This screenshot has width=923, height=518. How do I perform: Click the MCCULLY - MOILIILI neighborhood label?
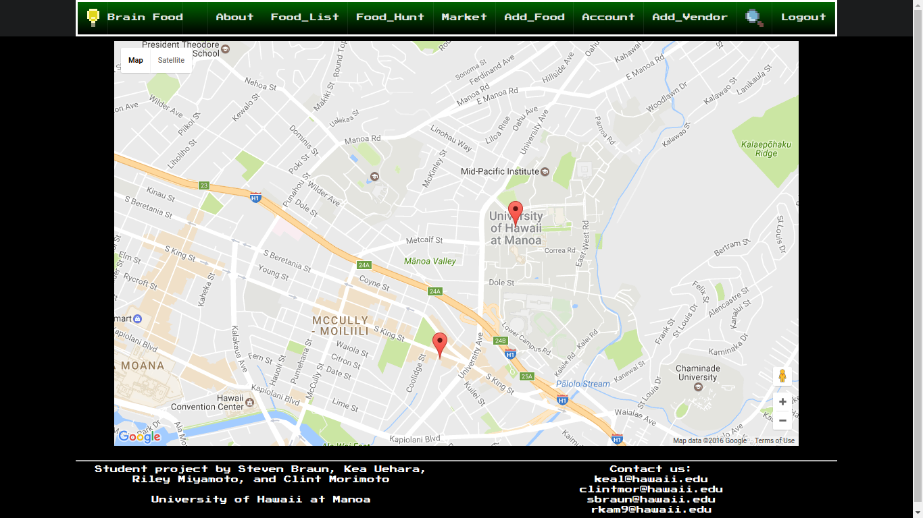(341, 326)
